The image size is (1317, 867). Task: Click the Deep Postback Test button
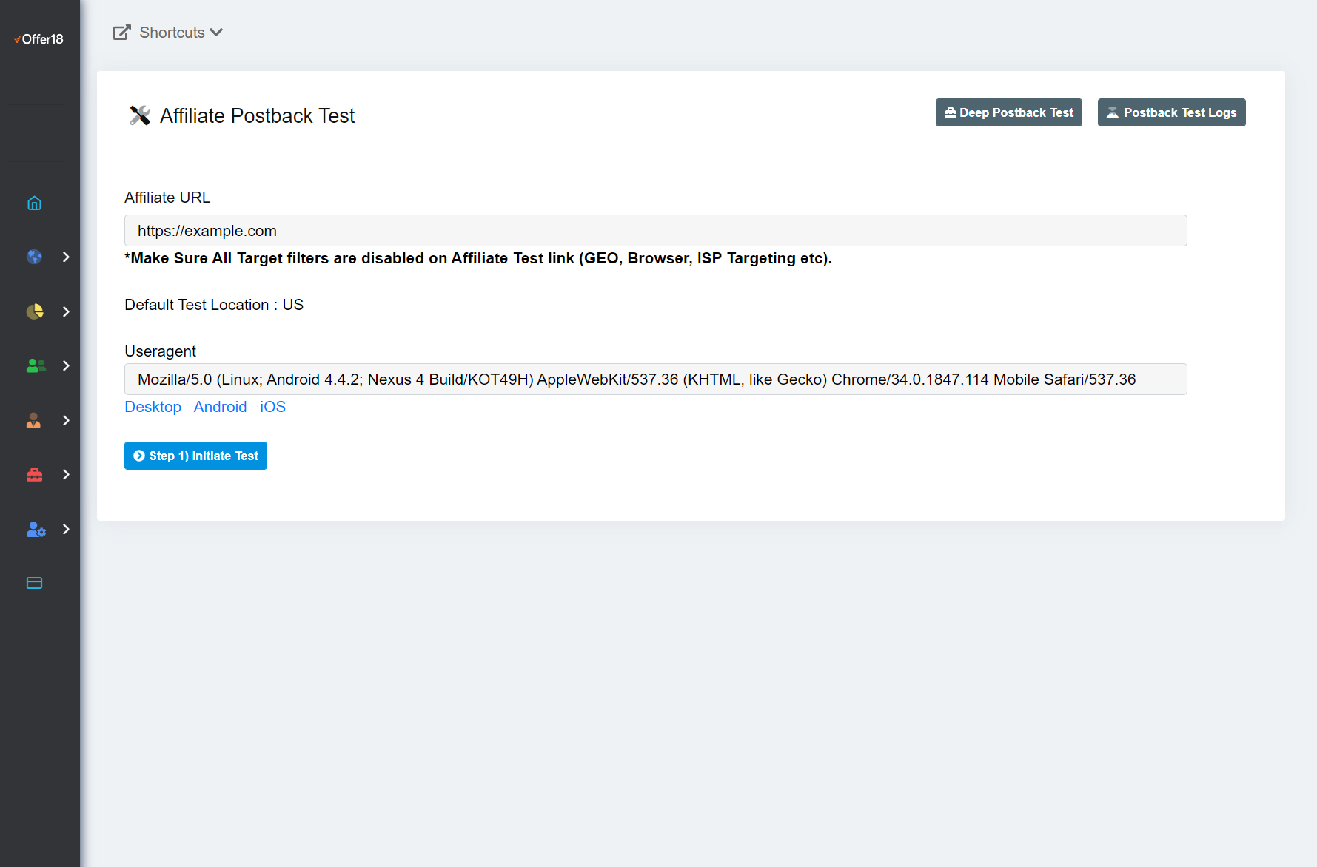point(1008,112)
